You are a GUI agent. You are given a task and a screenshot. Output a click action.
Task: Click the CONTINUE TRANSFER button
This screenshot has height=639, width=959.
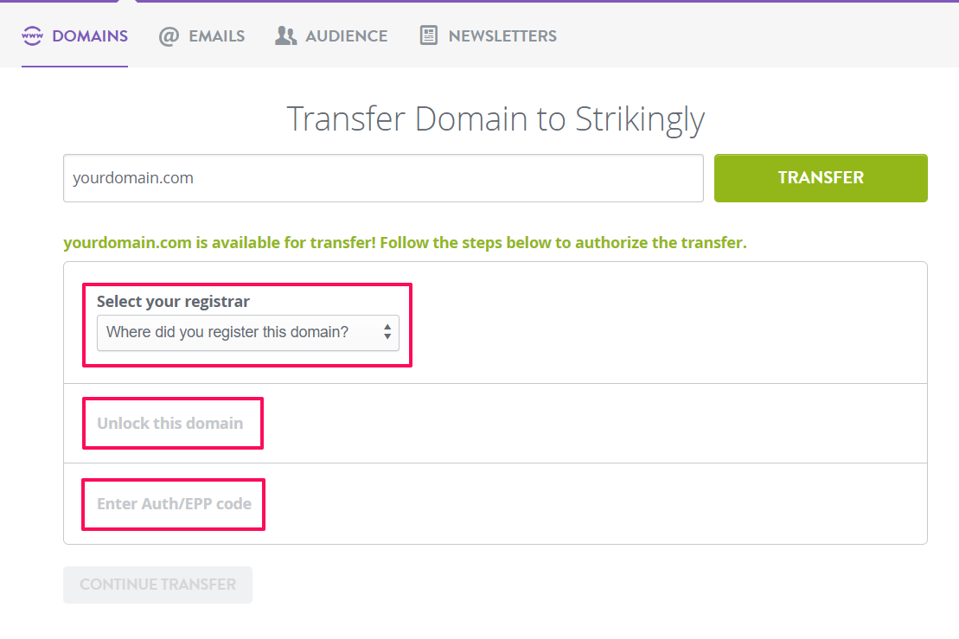pos(157,585)
